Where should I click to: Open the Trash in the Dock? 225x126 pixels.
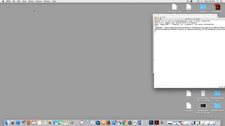(218, 122)
